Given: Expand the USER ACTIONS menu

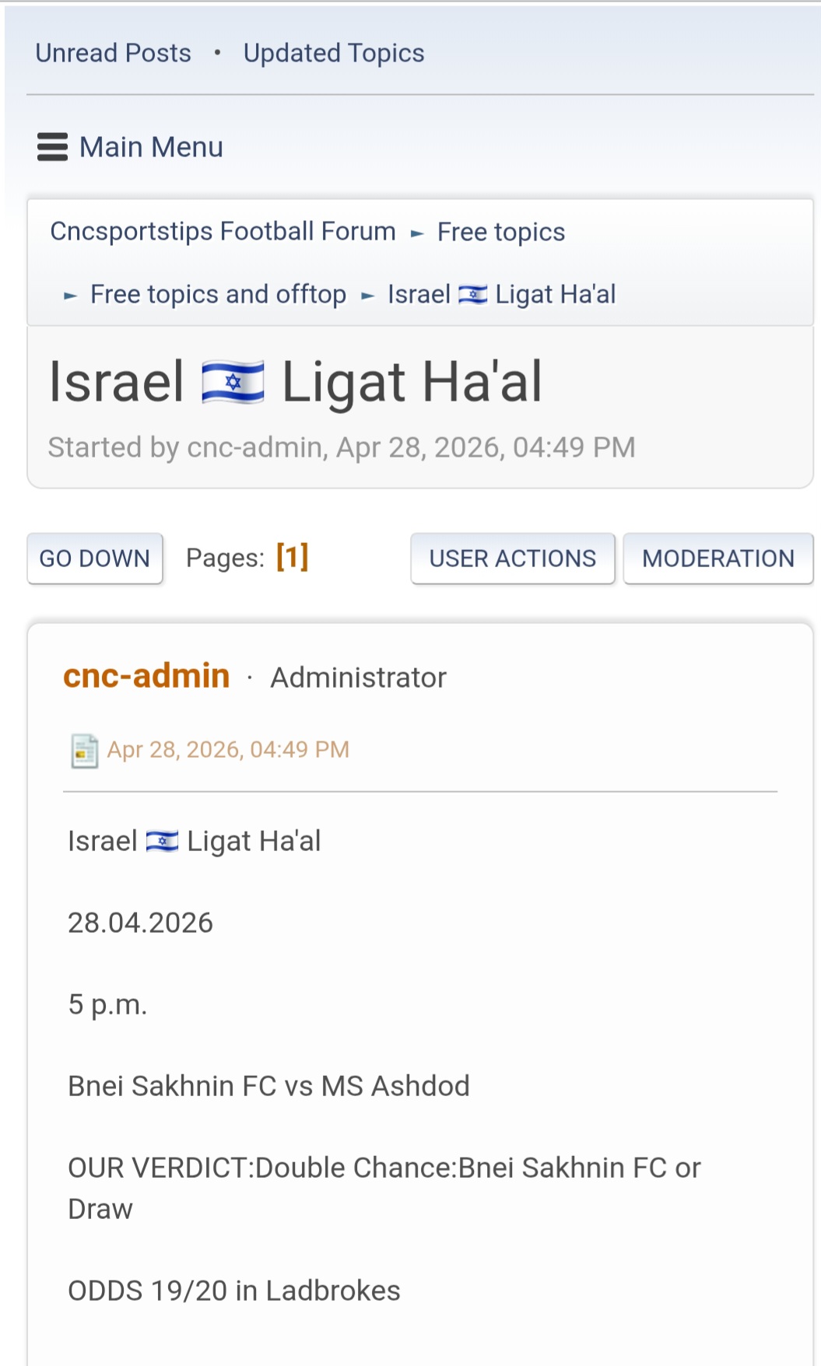Looking at the screenshot, I should (x=512, y=559).
